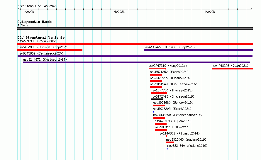Click the gray 1p34.2 cytogenetic band bar
This screenshot has height=160, width=261.
tap(135, 28)
